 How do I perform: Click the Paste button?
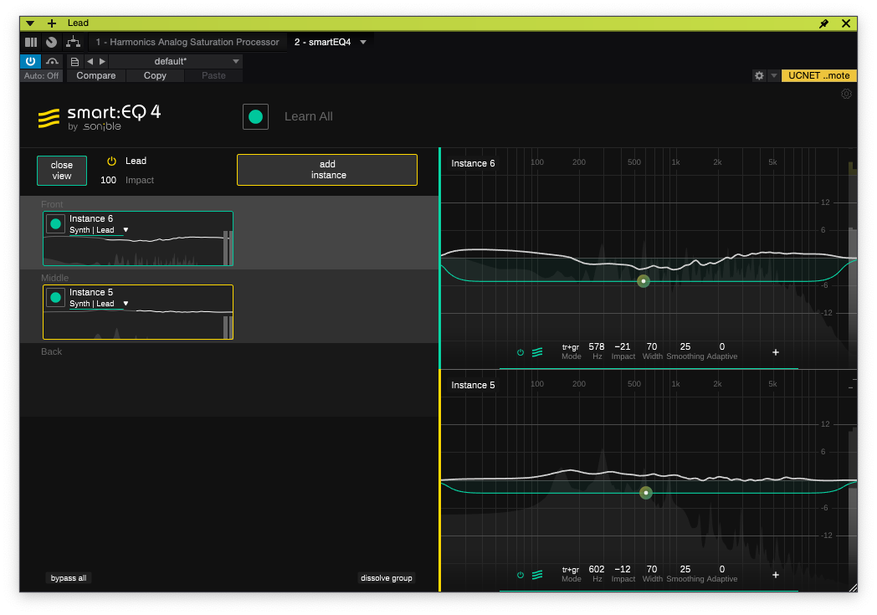tap(213, 75)
